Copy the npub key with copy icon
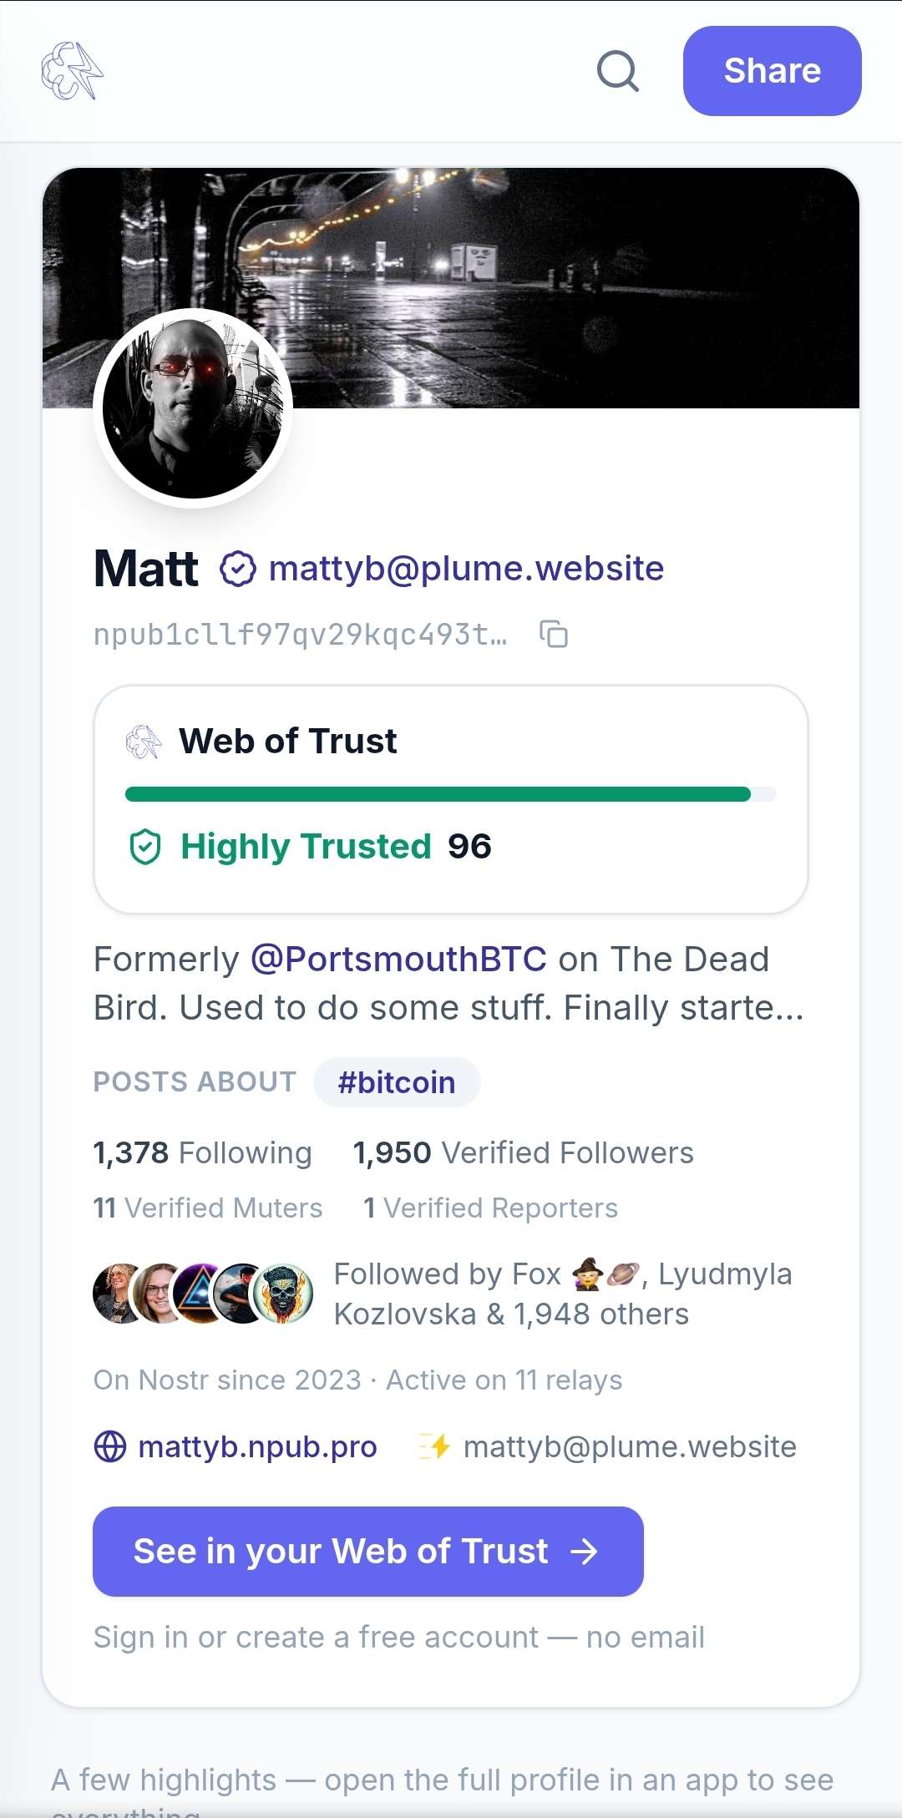 pyautogui.click(x=553, y=635)
